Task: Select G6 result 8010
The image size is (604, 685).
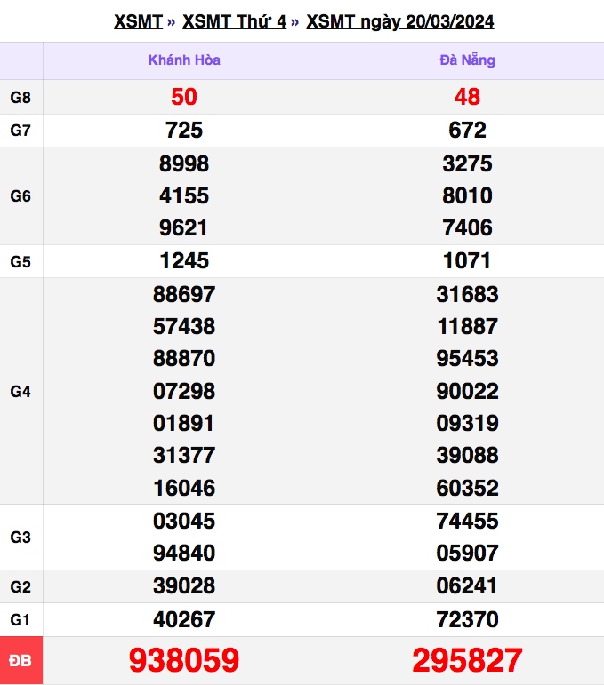Action: pos(467,195)
